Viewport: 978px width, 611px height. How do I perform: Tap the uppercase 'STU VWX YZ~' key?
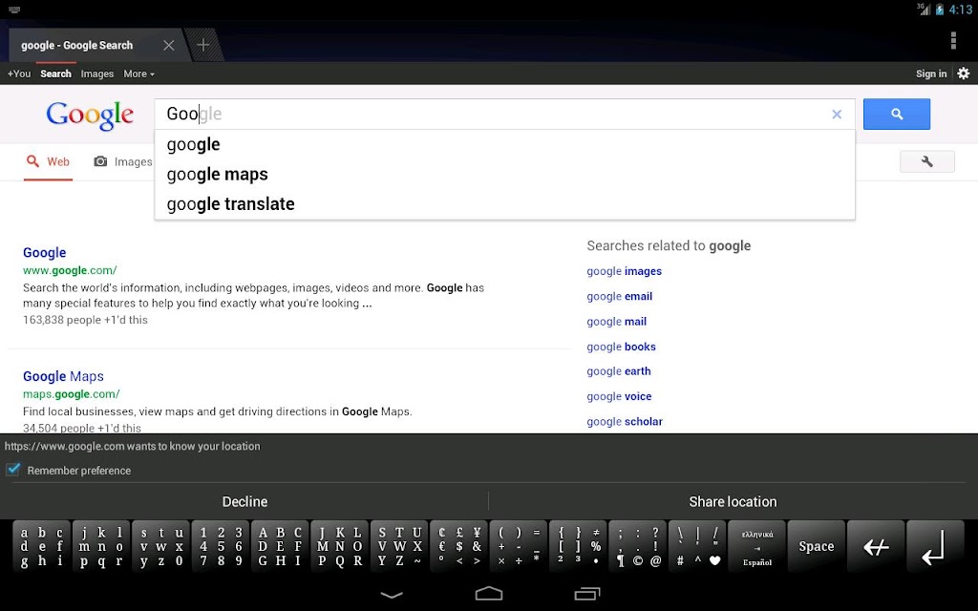point(399,547)
